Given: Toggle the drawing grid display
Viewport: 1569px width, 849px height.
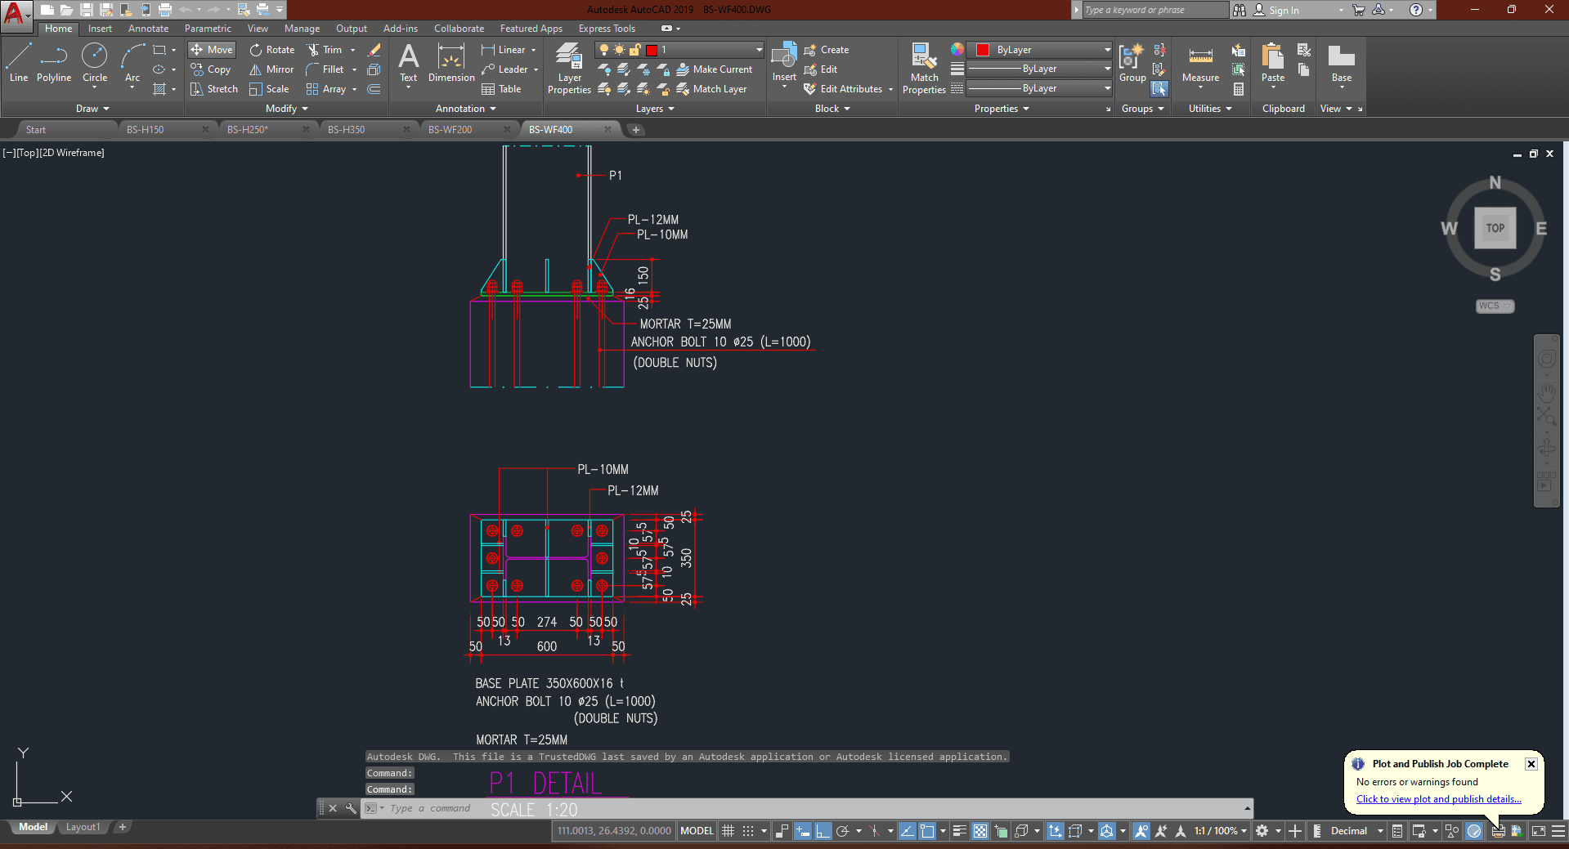Looking at the screenshot, I should pos(728,831).
